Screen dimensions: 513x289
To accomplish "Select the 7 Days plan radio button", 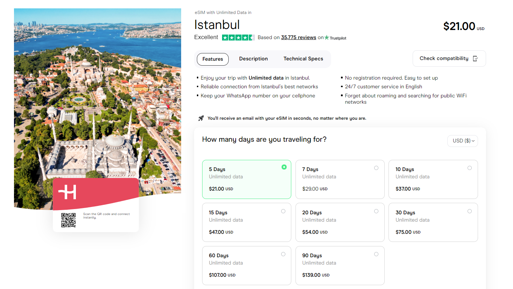I will pyautogui.click(x=376, y=168).
